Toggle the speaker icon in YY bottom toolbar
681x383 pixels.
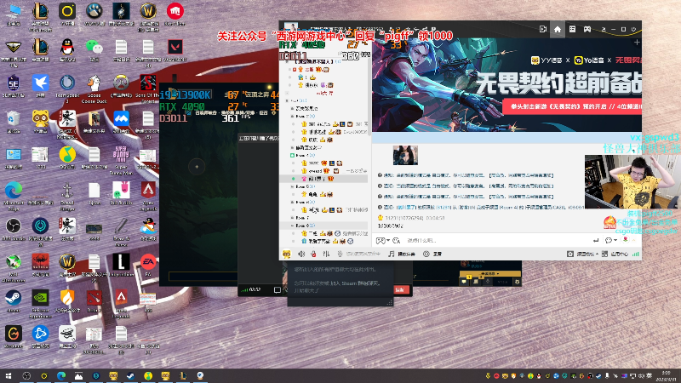(x=301, y=254)
